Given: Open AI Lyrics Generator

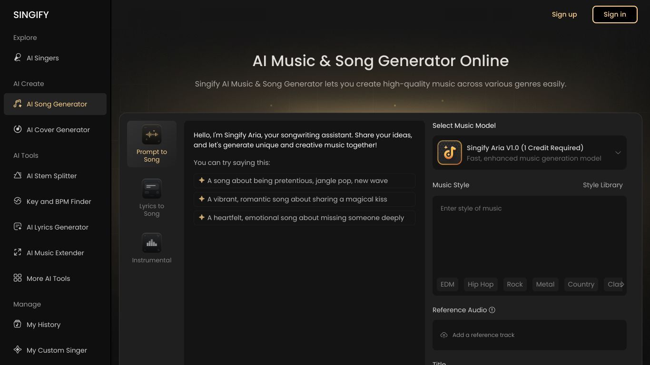Looking at the screenshot, I should [55, 227].
